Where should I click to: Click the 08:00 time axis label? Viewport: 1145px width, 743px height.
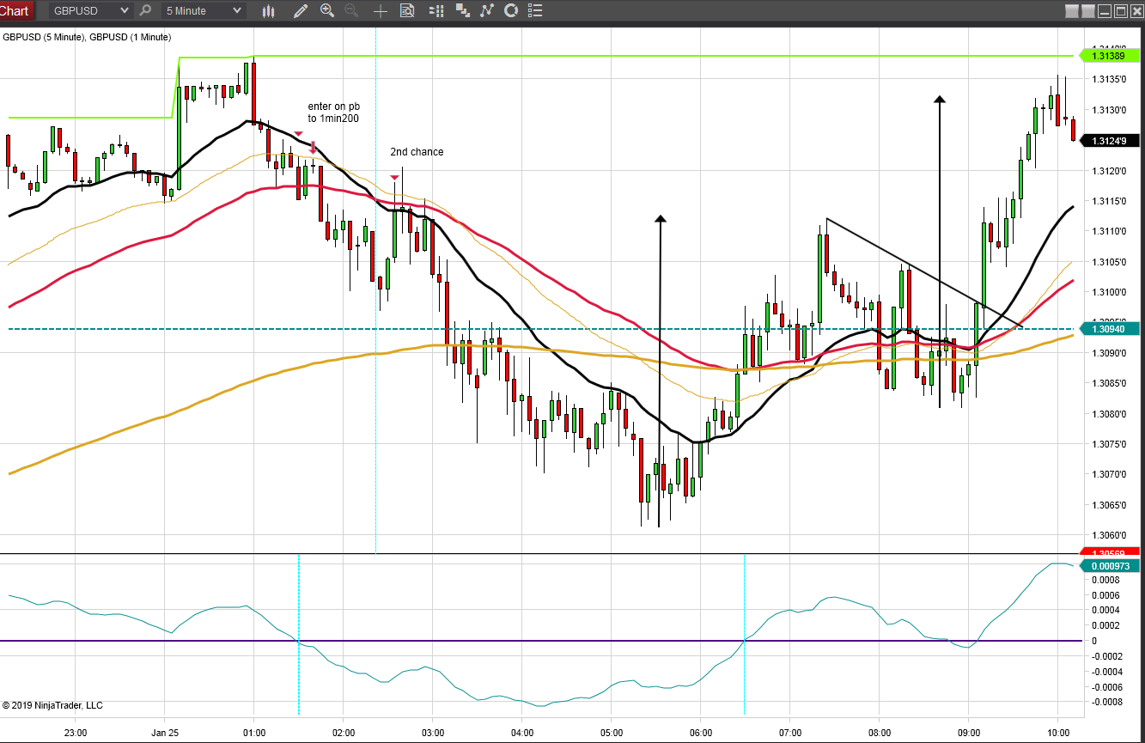[x=879, y=733]
